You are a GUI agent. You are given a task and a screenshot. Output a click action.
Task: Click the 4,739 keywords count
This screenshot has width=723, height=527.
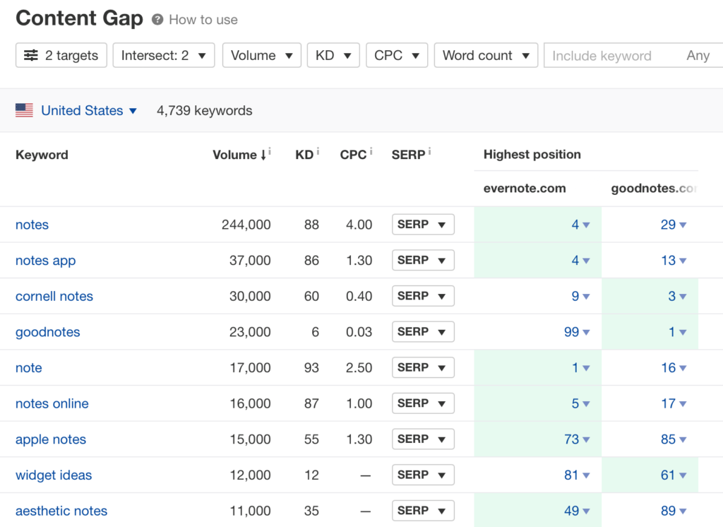pos(204,111)
